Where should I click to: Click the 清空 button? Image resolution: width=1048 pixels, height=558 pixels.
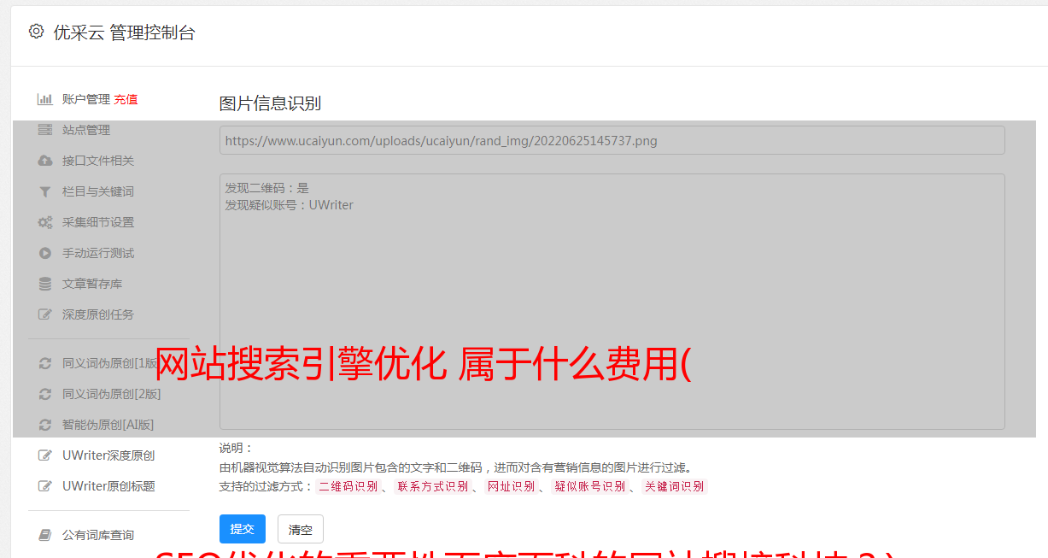pos(301,529)
